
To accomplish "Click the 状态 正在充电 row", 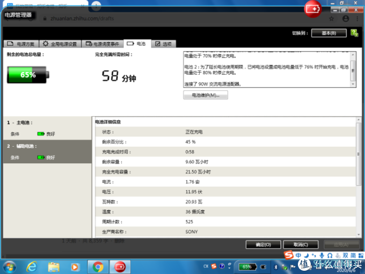I will pos(225,132).
